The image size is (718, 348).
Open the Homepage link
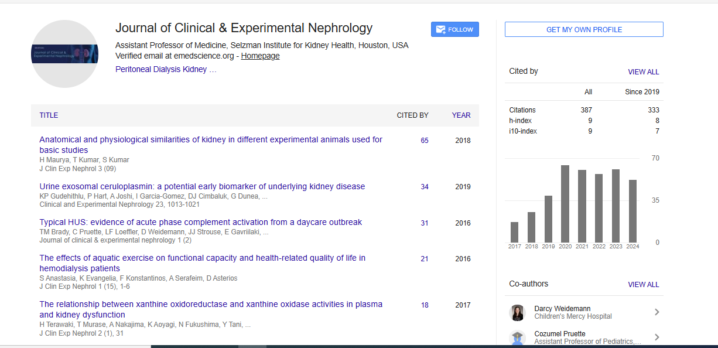(260, 56)
